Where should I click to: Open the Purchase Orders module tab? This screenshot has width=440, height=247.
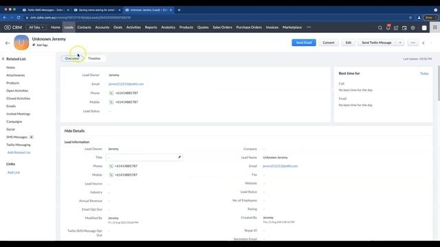coord(249,27)
